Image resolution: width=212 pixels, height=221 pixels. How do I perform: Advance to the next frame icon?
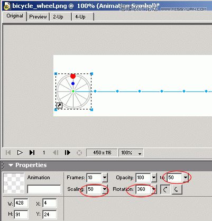tap(67, 152)
